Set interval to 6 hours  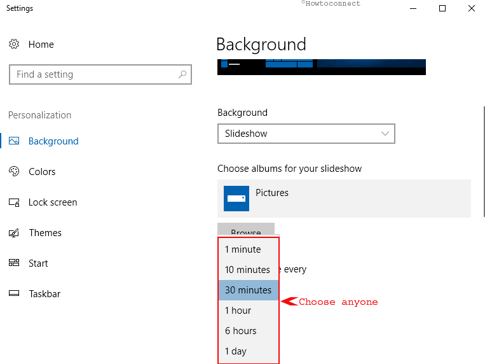coord(249,331)
